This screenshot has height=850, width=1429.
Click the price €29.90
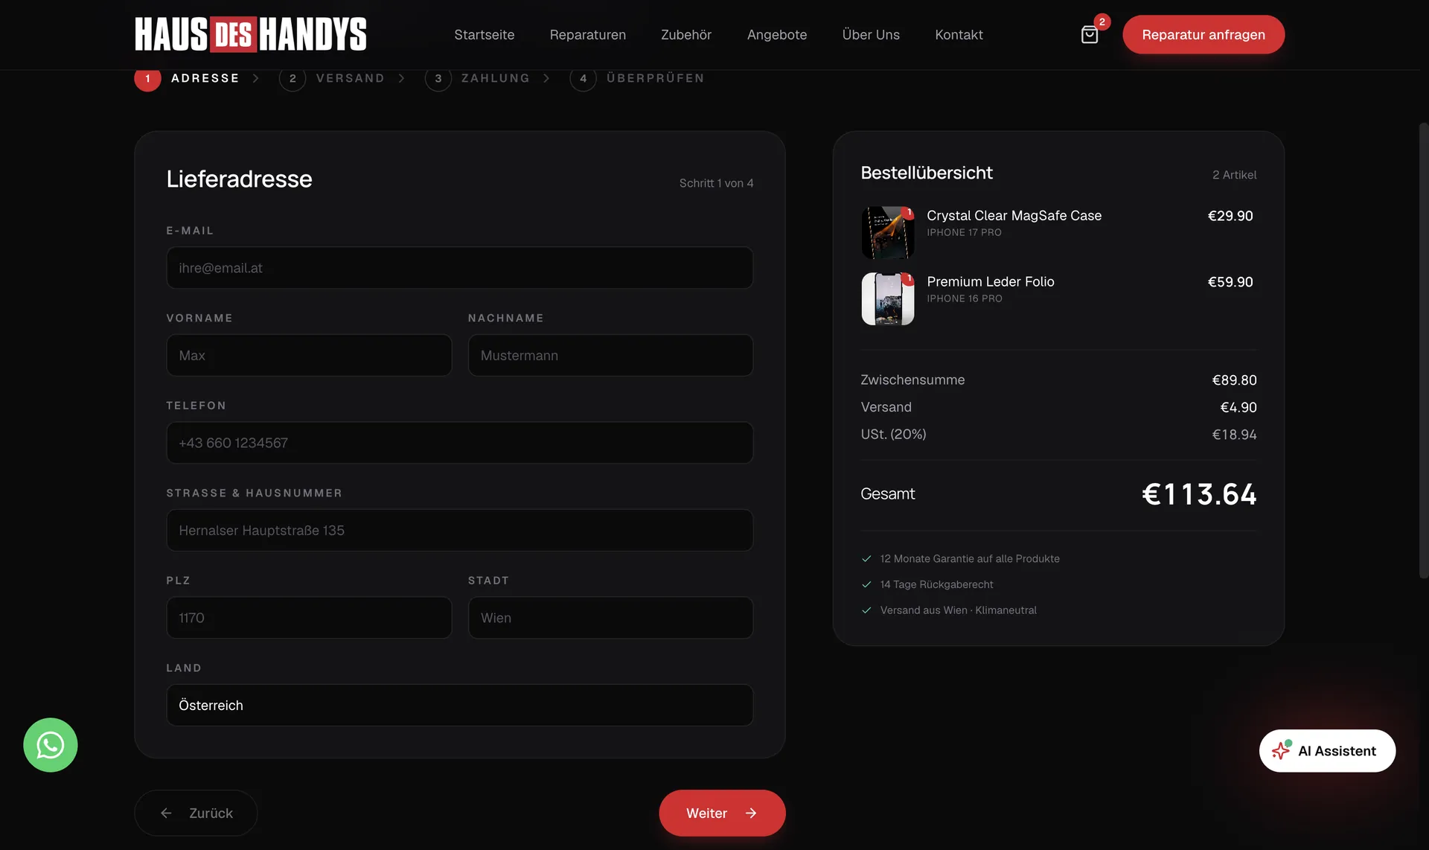point(1230,215)
